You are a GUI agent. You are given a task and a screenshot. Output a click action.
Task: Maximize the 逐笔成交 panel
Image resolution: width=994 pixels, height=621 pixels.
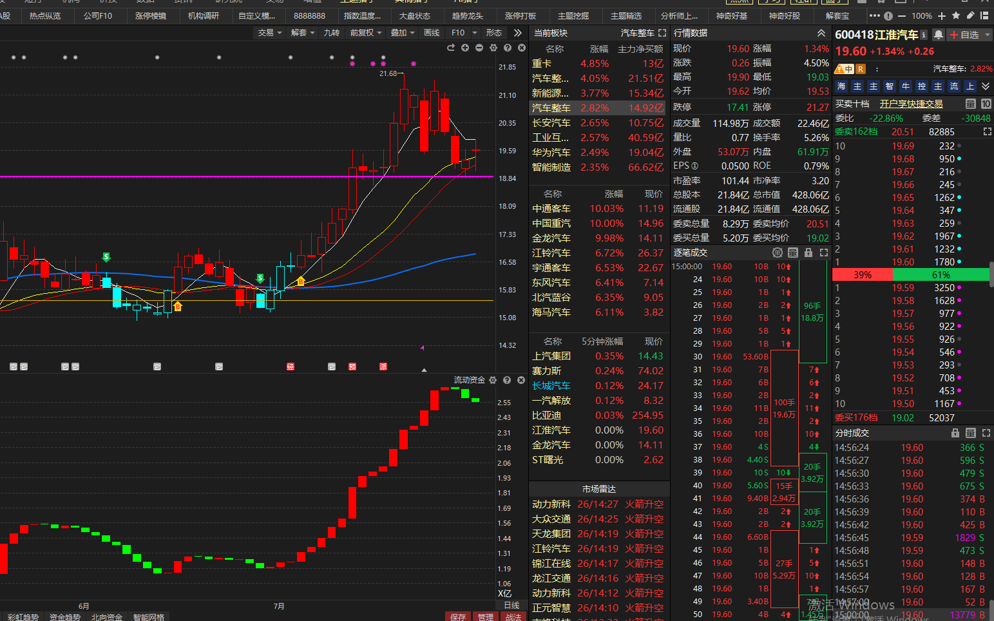(x=824, y=253)
